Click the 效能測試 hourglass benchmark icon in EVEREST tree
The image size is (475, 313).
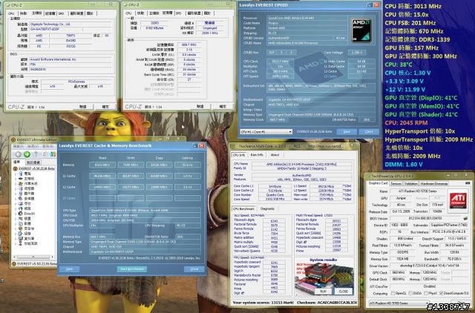(21, 243)
